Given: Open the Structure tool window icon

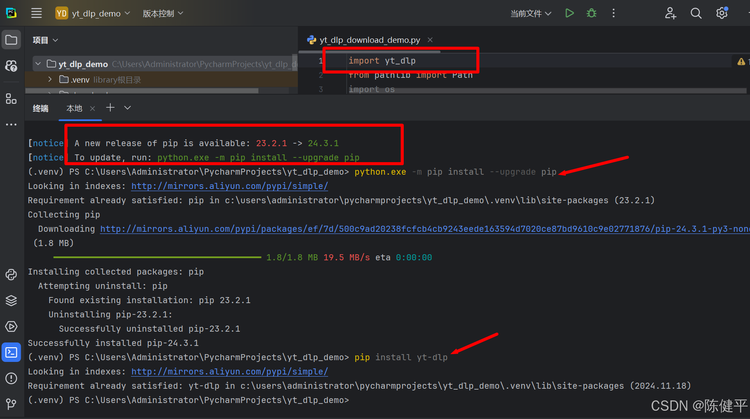Looking at the screenshot, I should click(11, 99).
